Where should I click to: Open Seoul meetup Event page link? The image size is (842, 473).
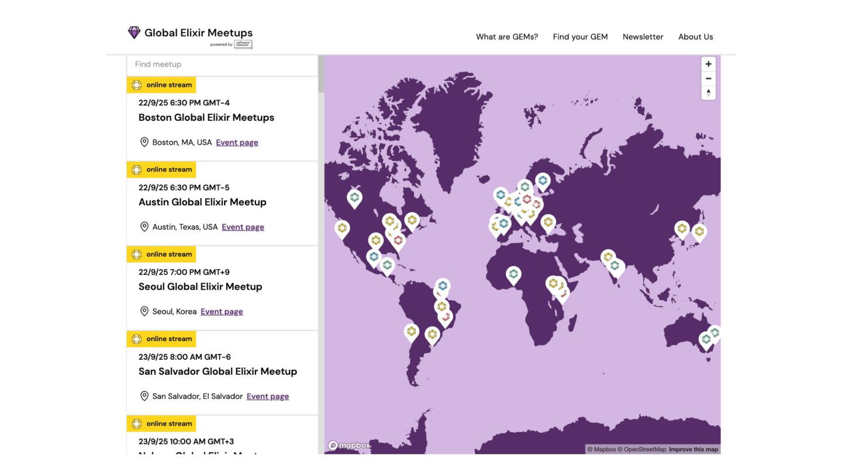click(222, 312)
